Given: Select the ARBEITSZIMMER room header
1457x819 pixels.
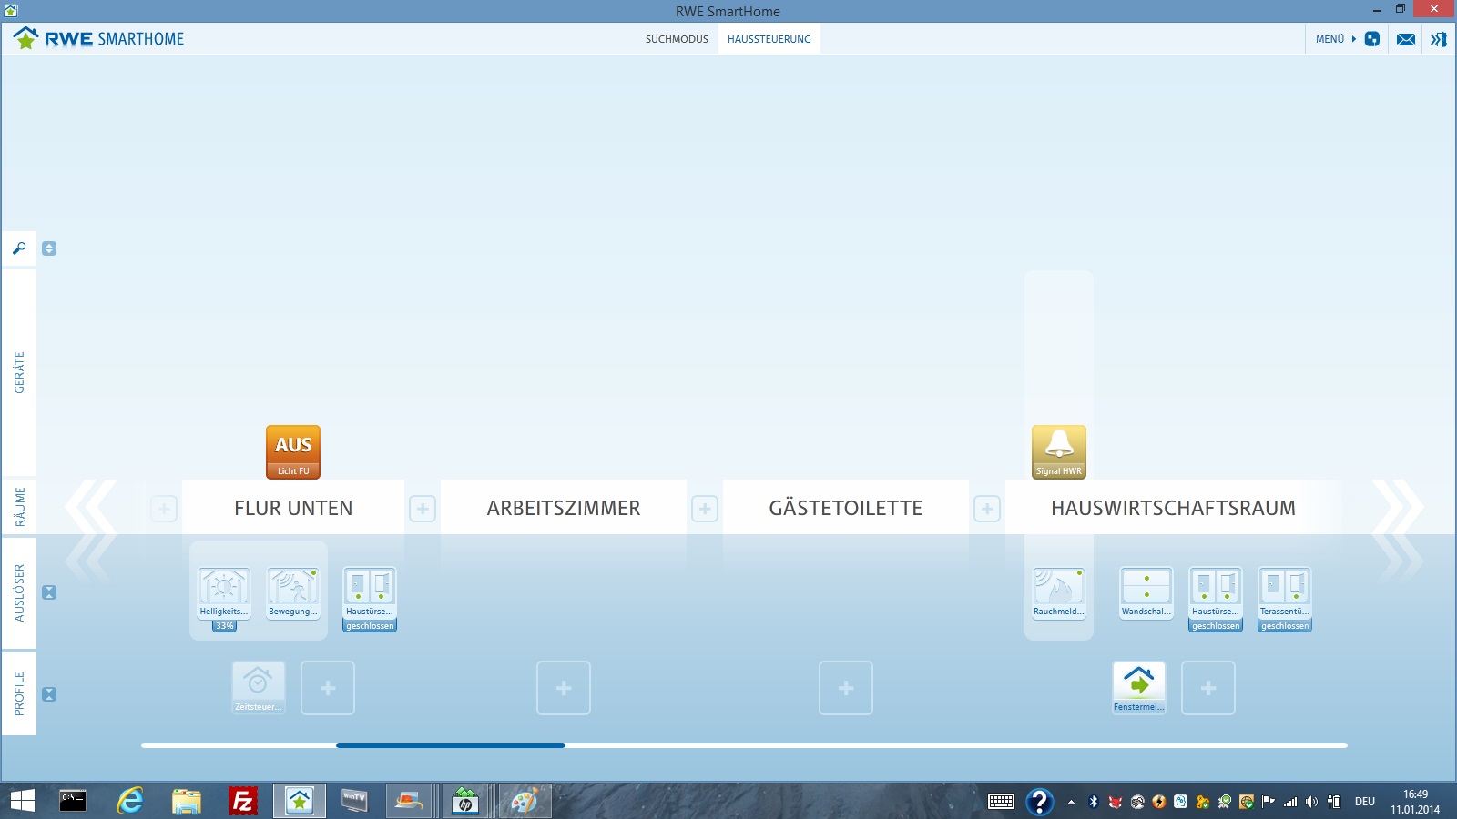Looking at the screenshot, I should 564,508.
